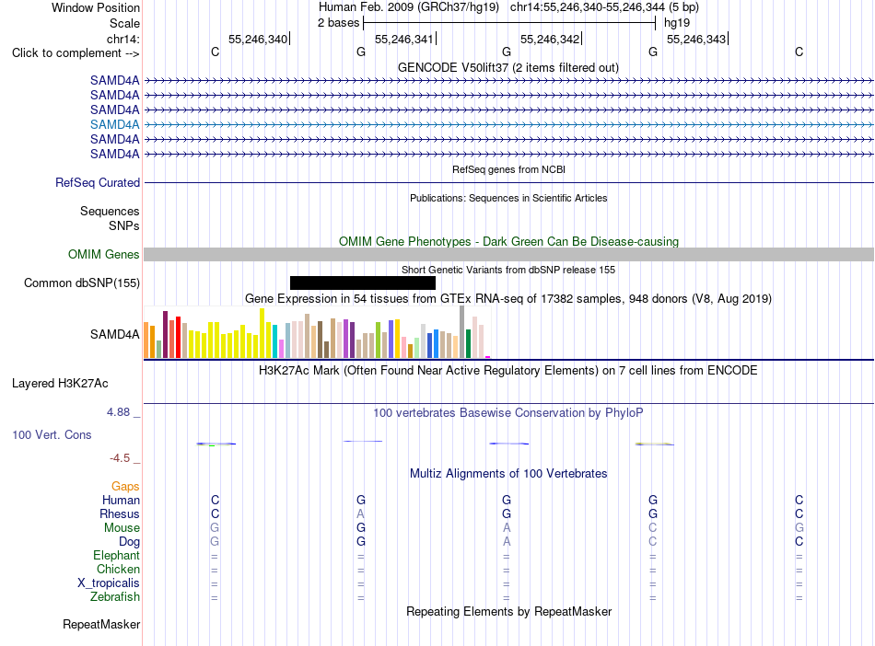Click the A base in Rhesus row

coord(360,513)
